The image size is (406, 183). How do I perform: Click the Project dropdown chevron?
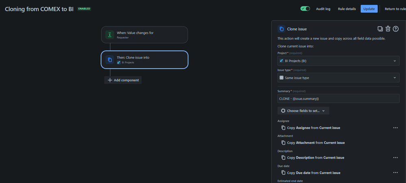click(x=395, y=61)
